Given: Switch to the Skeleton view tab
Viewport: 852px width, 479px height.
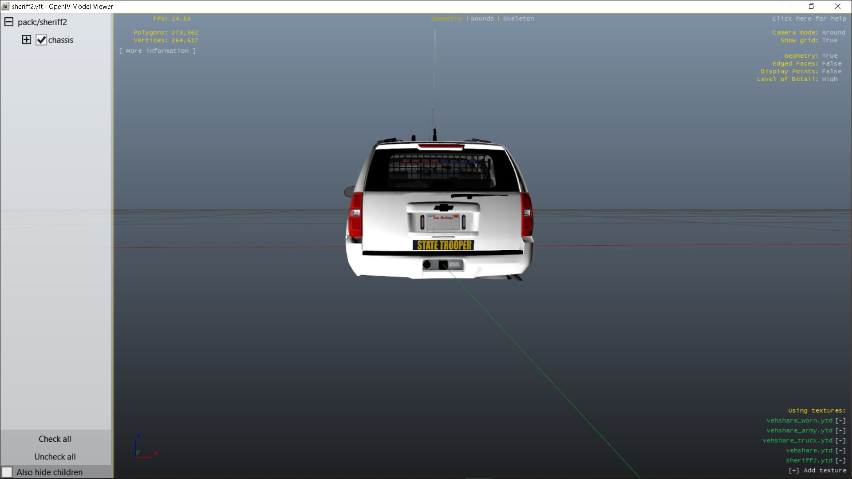Looking at the screenshot, I should tap(518, 19).
